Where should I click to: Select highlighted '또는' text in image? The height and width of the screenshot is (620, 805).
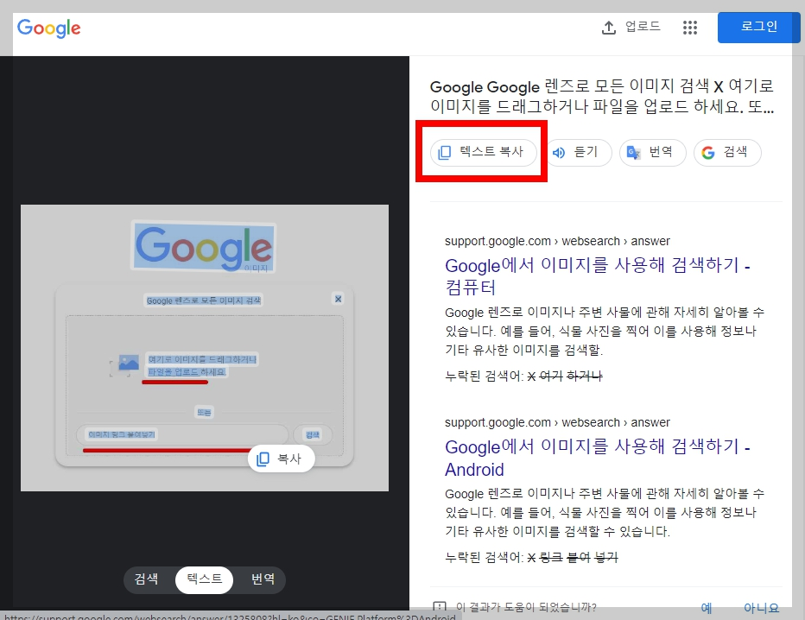tap(204, 412)
